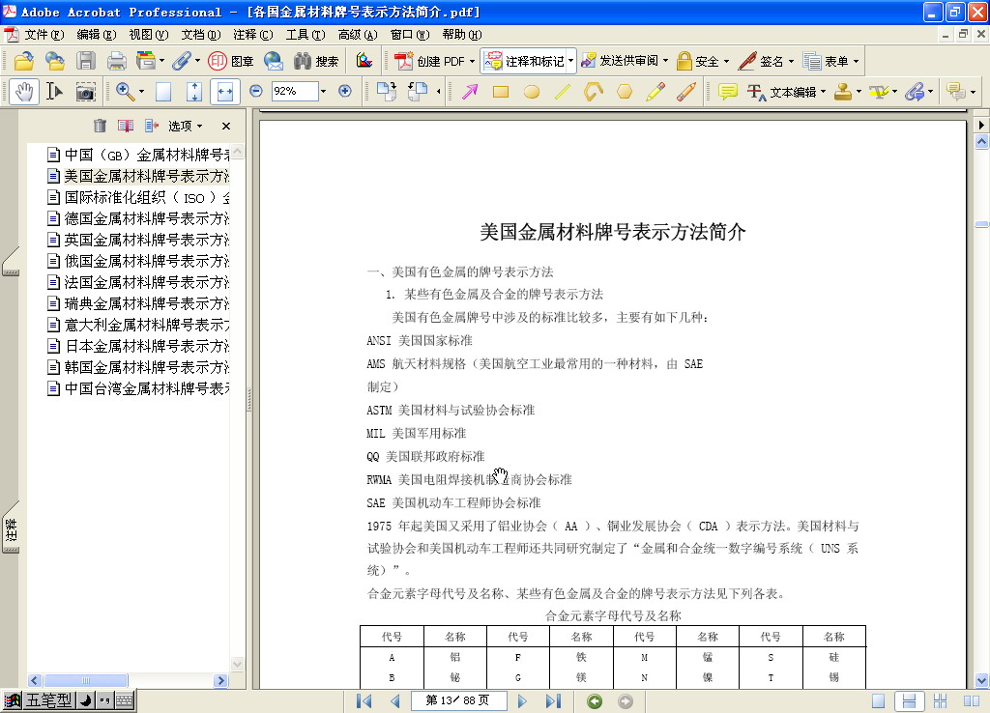Viewport: 990px width, 713px height.
Task: Open the 发送供审阅 dropdown
Action: (665, 61)
